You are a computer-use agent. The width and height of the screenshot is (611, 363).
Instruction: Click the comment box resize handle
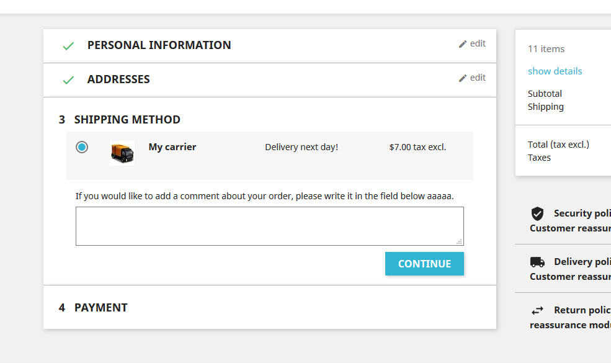point(459,241)
